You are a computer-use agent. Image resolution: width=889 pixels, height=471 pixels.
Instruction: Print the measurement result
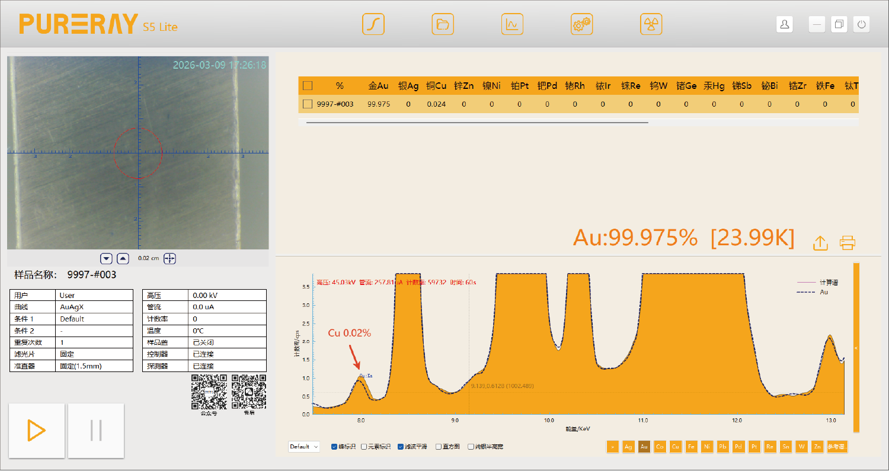click(848, 243)
